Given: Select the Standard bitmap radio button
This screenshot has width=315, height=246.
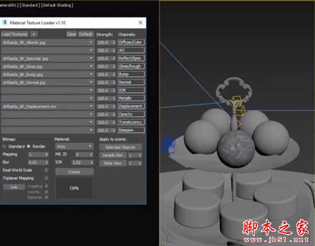Looking at the screenshot, I should 4,146.
